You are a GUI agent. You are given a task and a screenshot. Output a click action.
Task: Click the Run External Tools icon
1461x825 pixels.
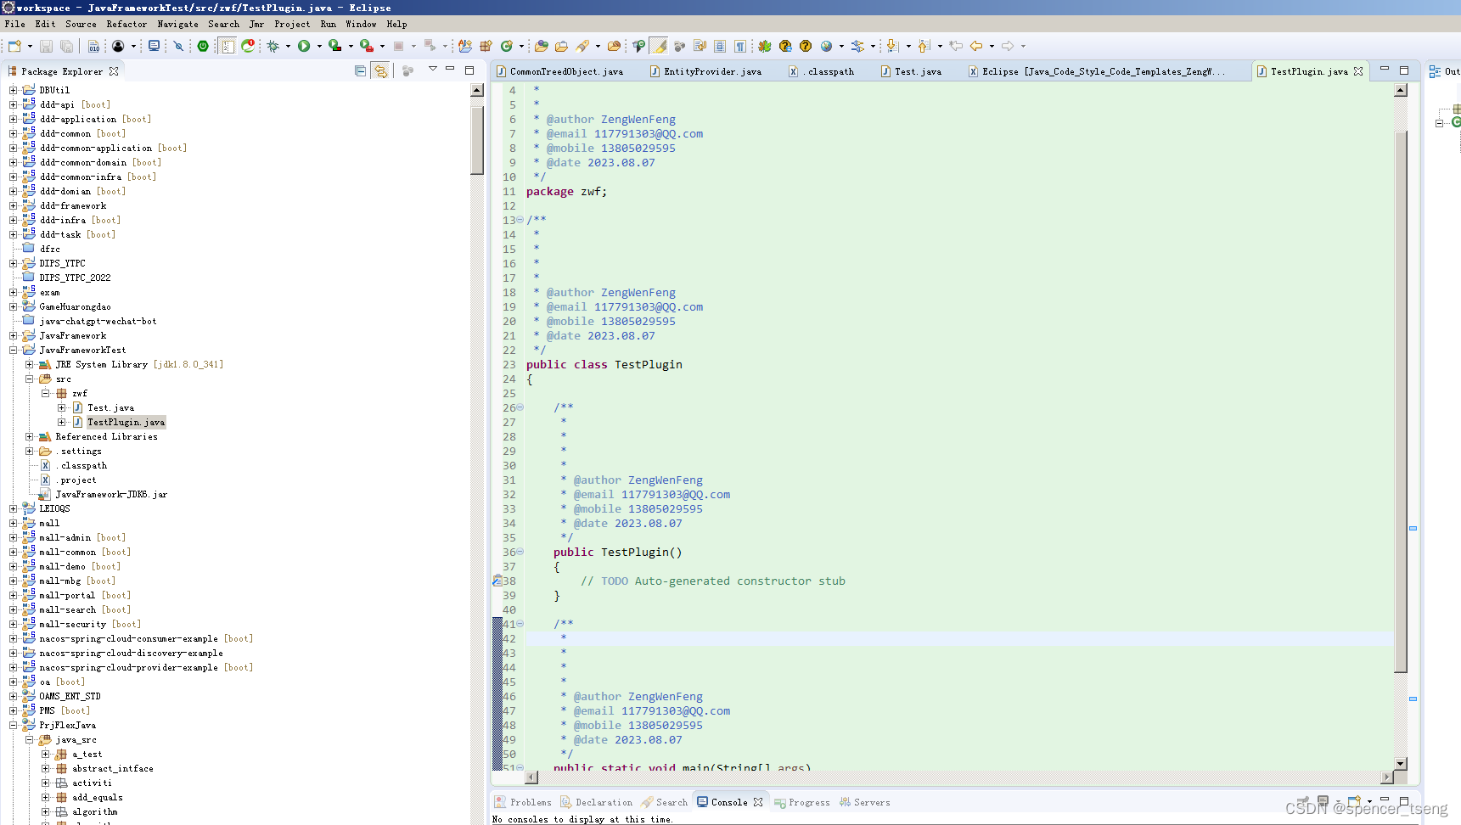coord(367,46)
